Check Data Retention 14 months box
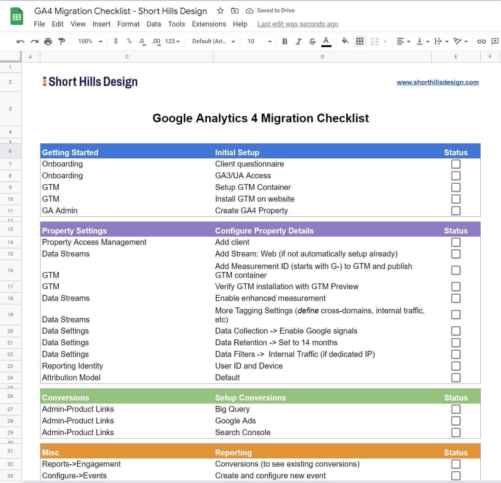This screenshot has width=501, height=483. [456, 342]
